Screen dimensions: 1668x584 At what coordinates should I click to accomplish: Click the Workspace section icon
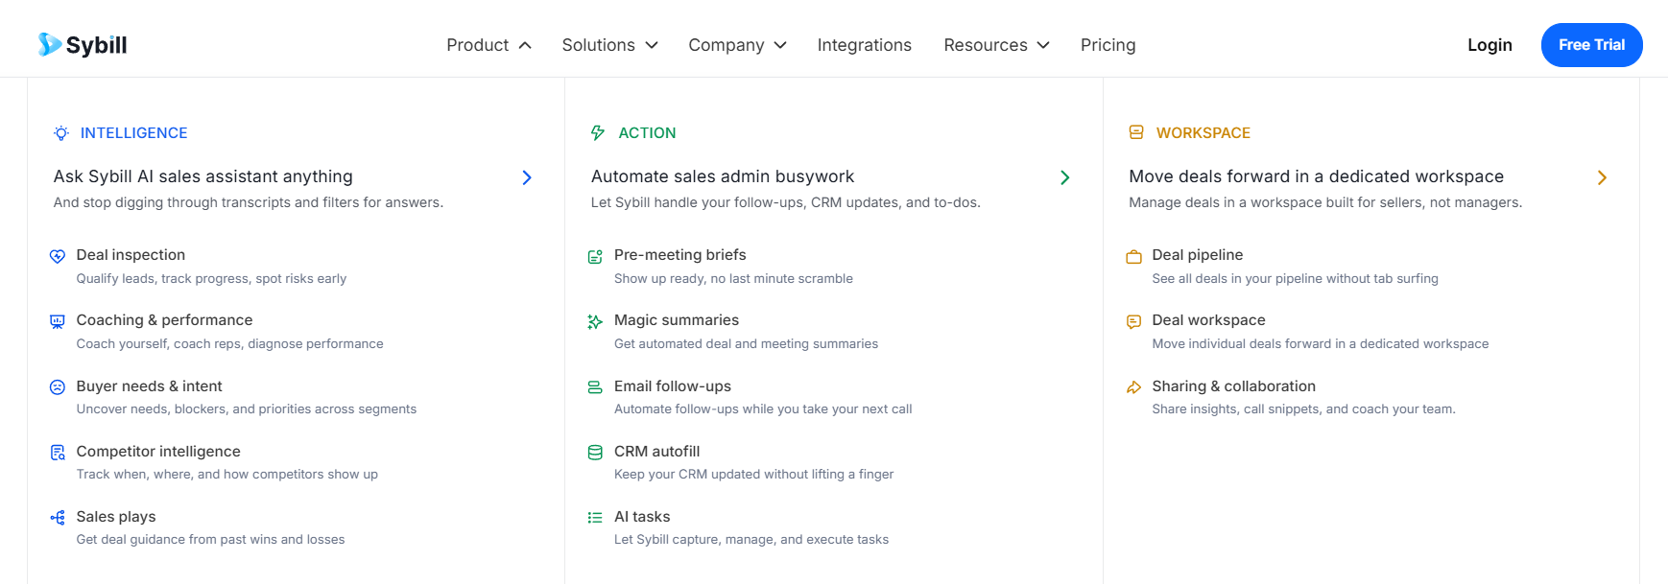(1136, 132)
